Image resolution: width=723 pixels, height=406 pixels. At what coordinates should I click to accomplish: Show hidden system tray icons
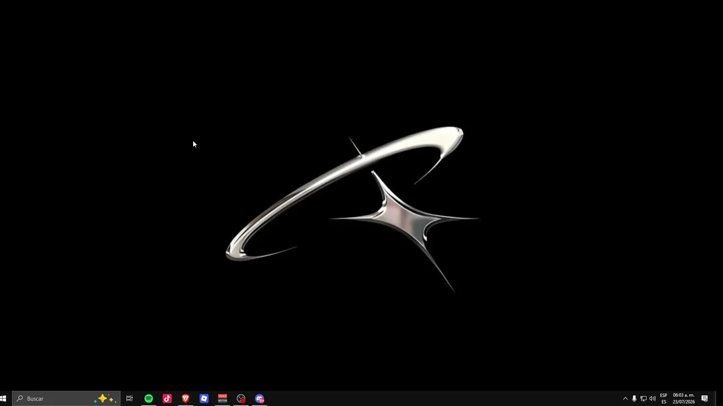(x=625, y=399)
